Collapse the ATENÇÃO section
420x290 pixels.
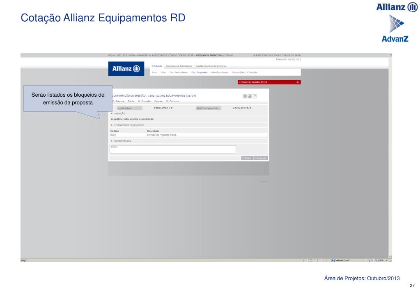tap(112, 113)
